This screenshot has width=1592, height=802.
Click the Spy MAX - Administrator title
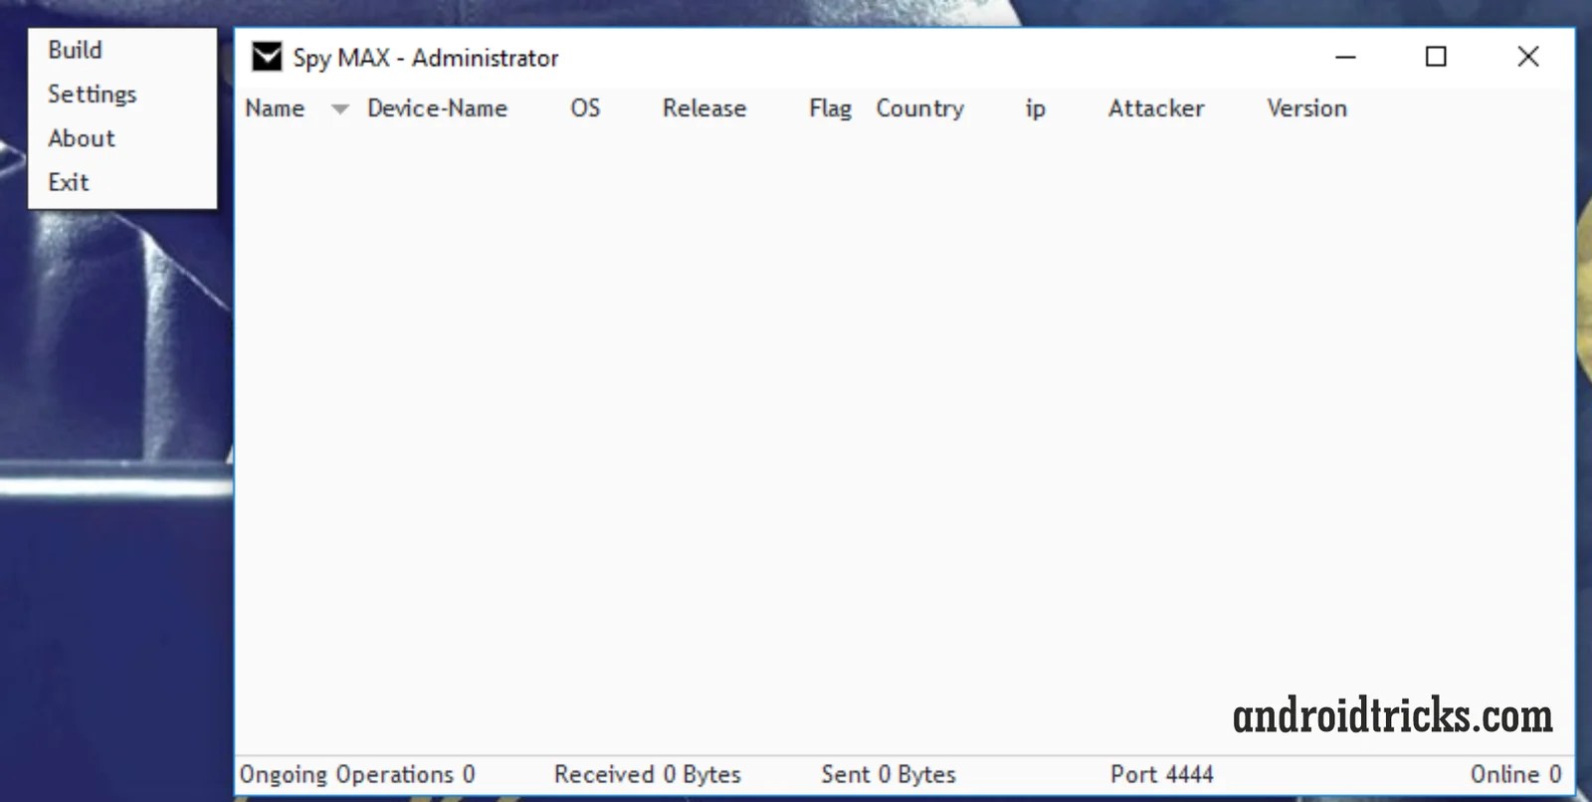pyautogui.click(x=426, y=59)
